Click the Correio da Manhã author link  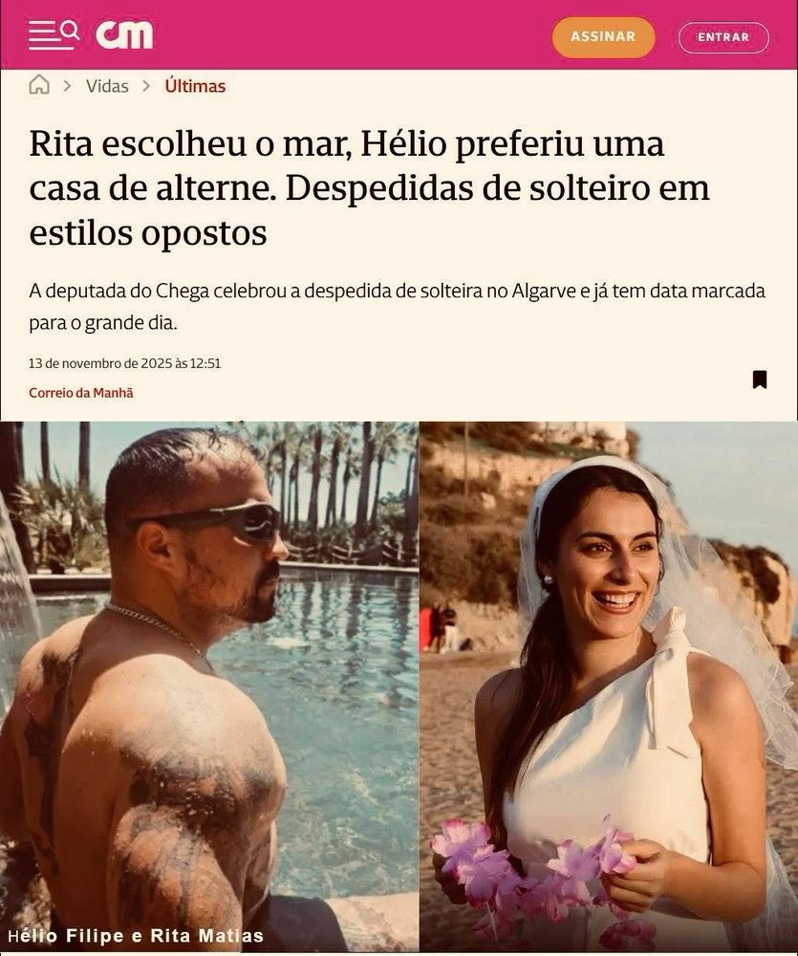(x=81, y=393)
